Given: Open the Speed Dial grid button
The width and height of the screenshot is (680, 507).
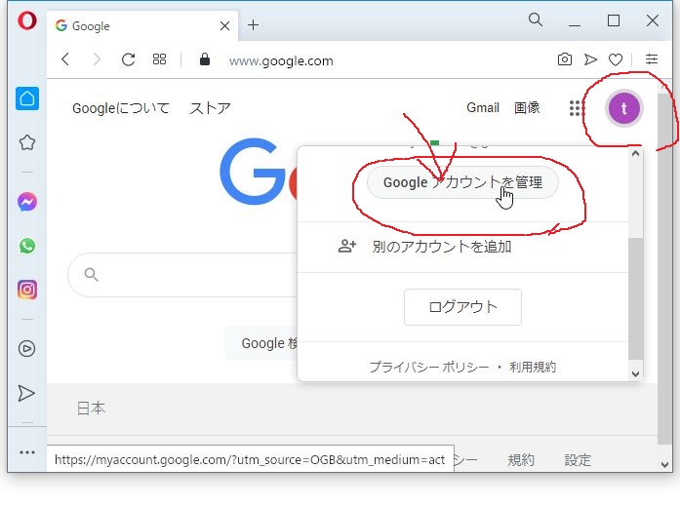Looking at the screenshot, I should click(159, 59).
